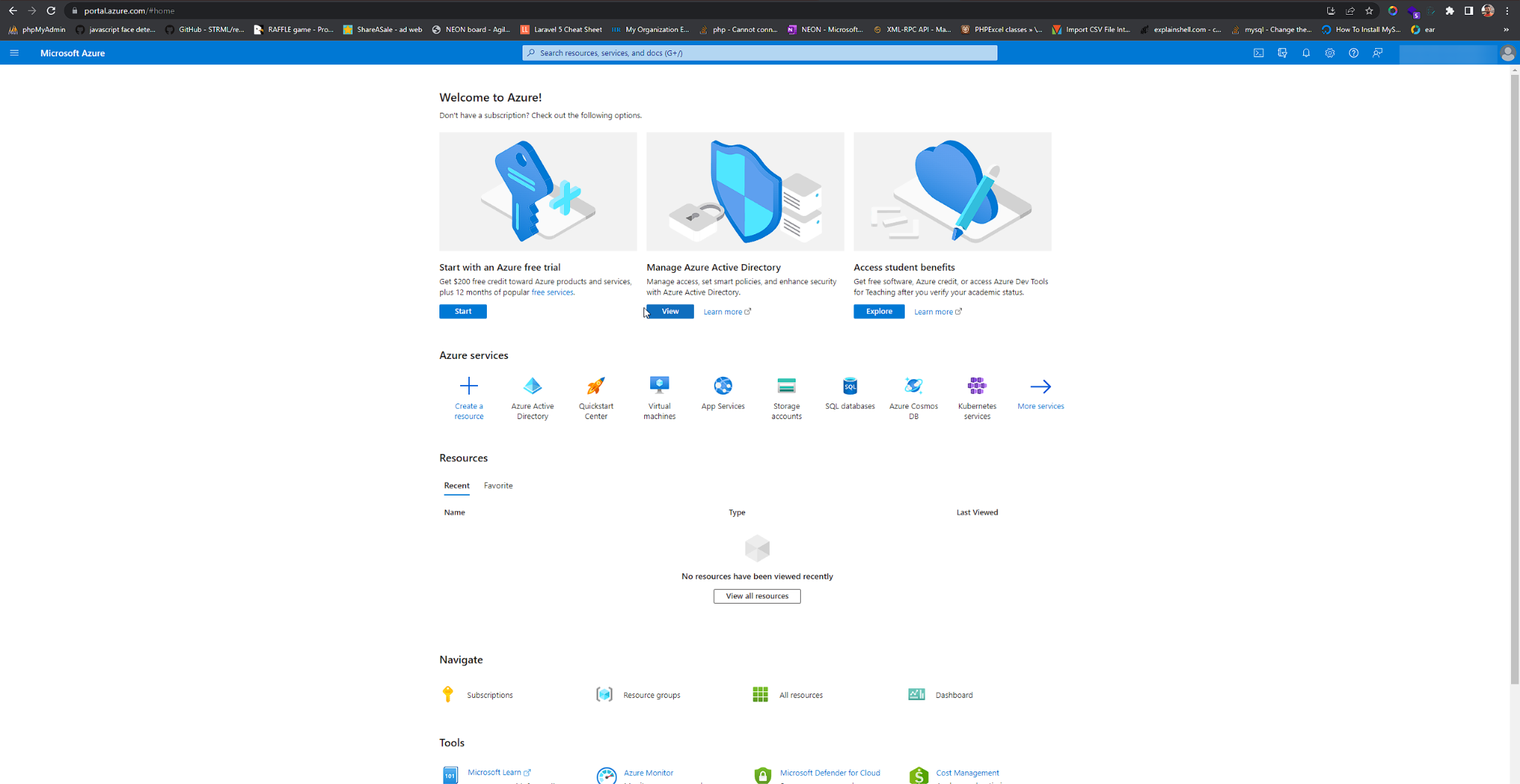Show hidden bookmarks overflow chevron
The height and width of the screenshot is (784, 1520).
pyautogui.click(x=1506, y=30)
